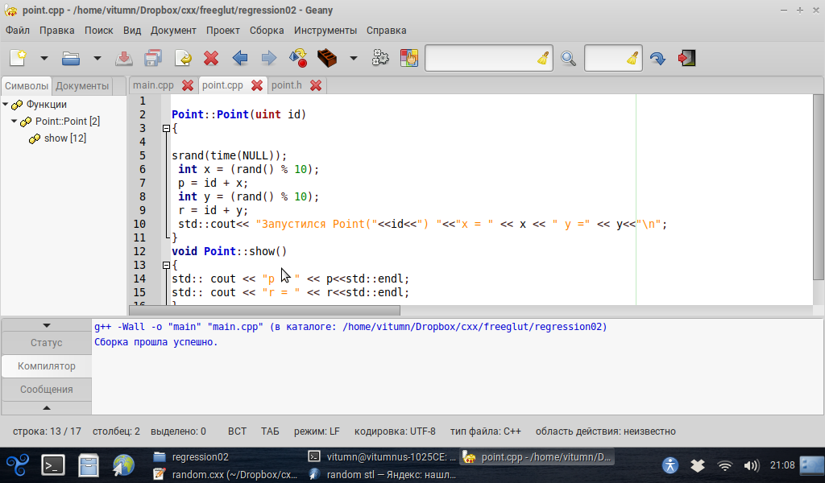Open build options dropdown arrow
825x483 pixels.
pyautogui.click(x=354, y=58)
